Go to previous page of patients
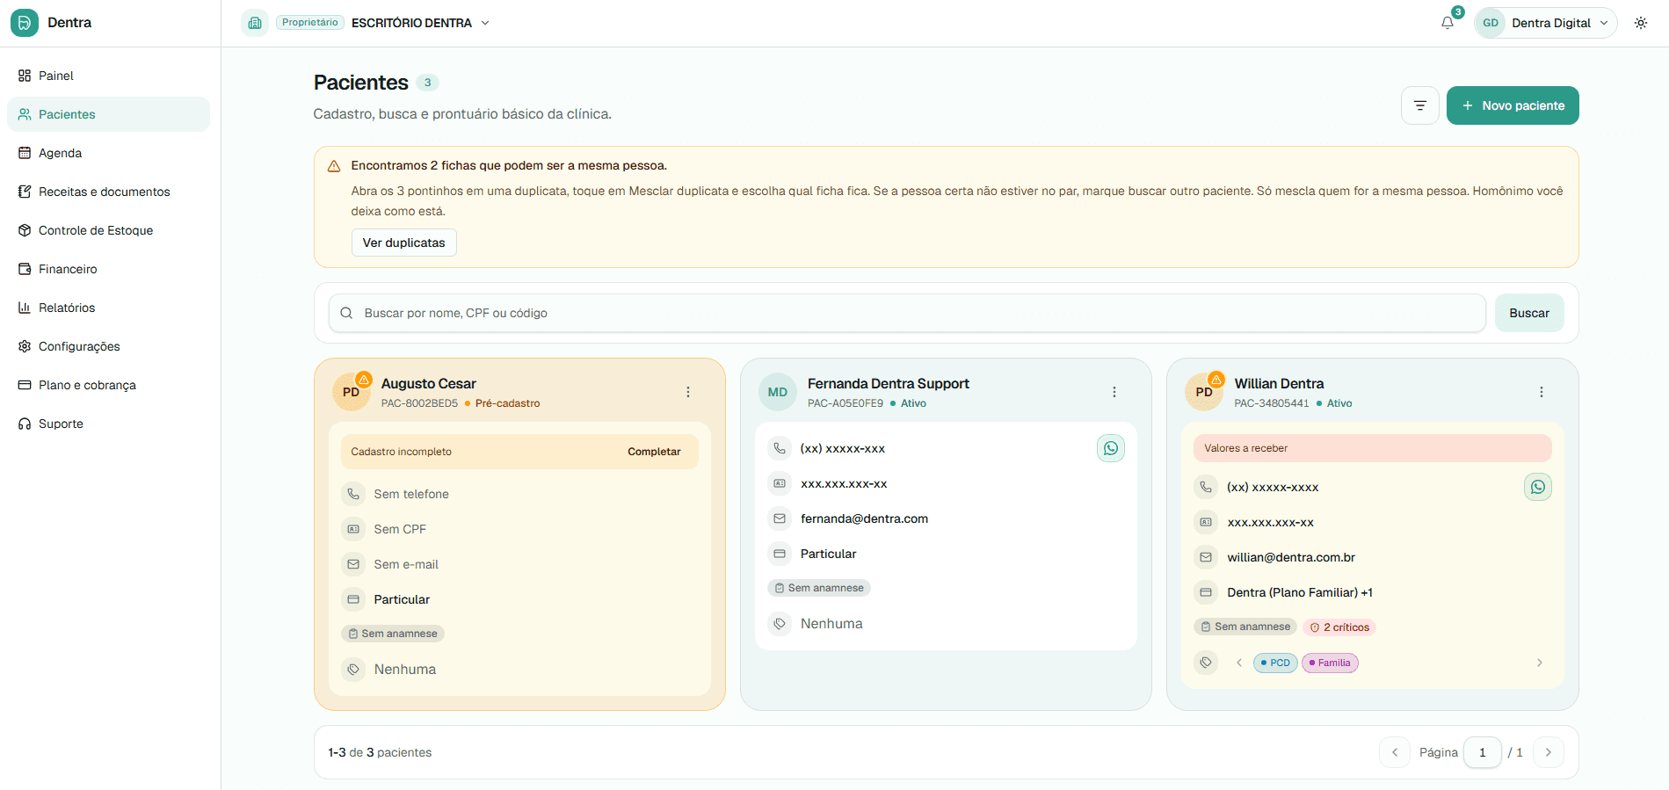 [x=1394, y=752]
